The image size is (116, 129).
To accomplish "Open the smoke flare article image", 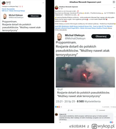I will (x=85, y=72).
